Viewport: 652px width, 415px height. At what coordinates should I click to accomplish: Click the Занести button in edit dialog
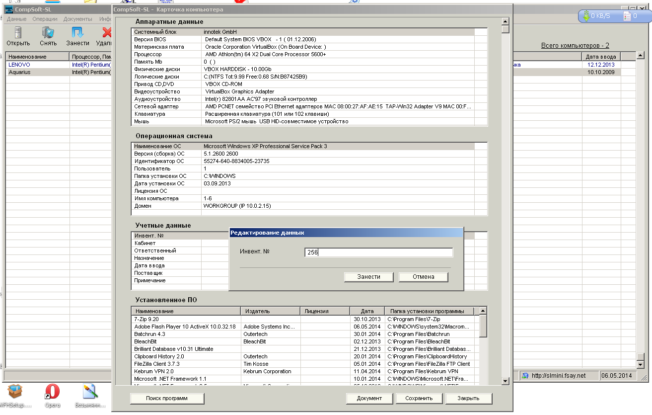pos(368,277)
